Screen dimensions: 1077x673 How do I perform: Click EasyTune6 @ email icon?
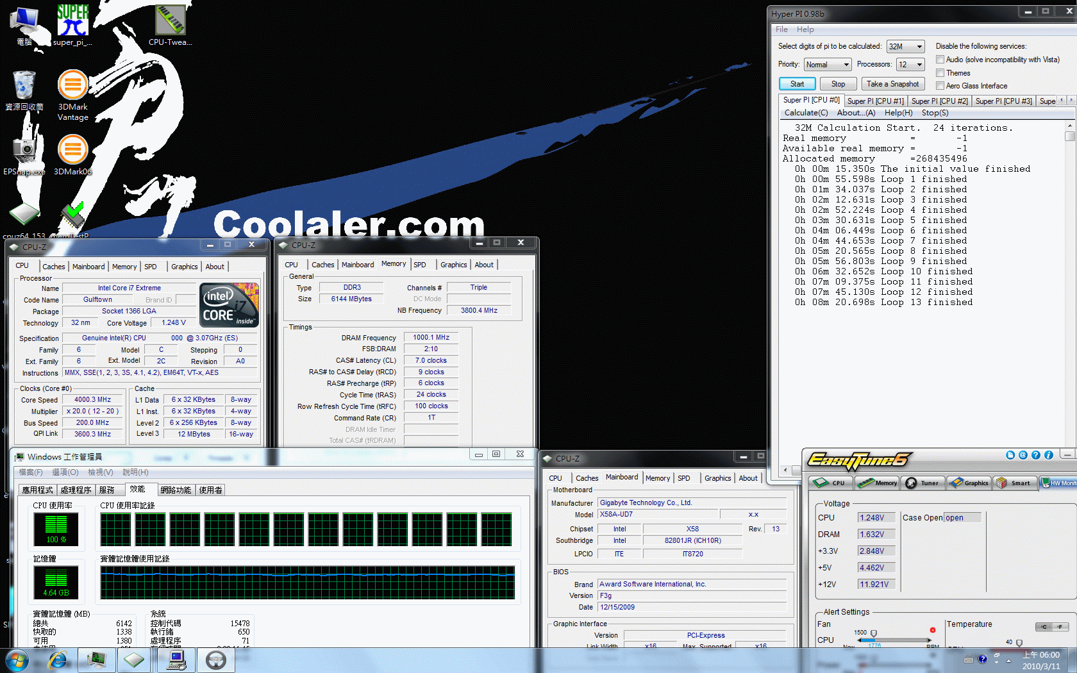click(1023, 455)
